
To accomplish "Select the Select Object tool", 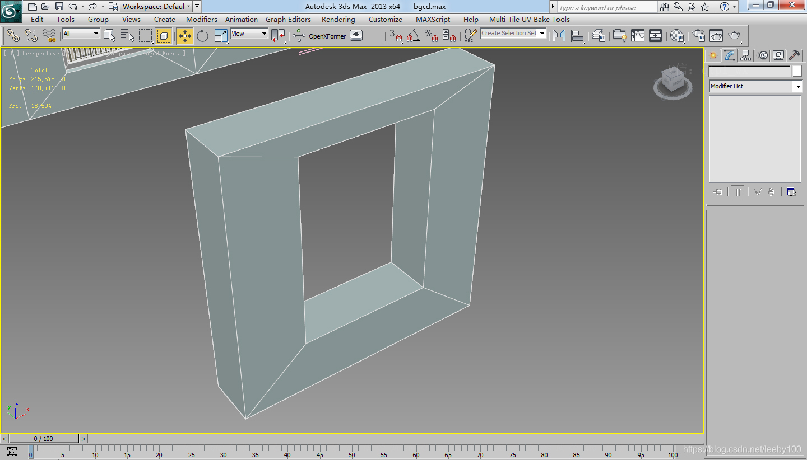I will pos(110,35).
